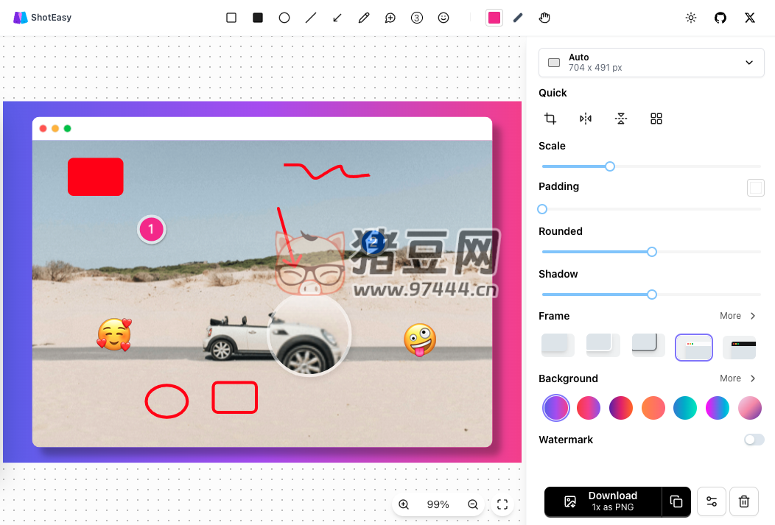Screen dimensions: 775x525
Task: Expand More options for Frame
Action: pos(738,316)
